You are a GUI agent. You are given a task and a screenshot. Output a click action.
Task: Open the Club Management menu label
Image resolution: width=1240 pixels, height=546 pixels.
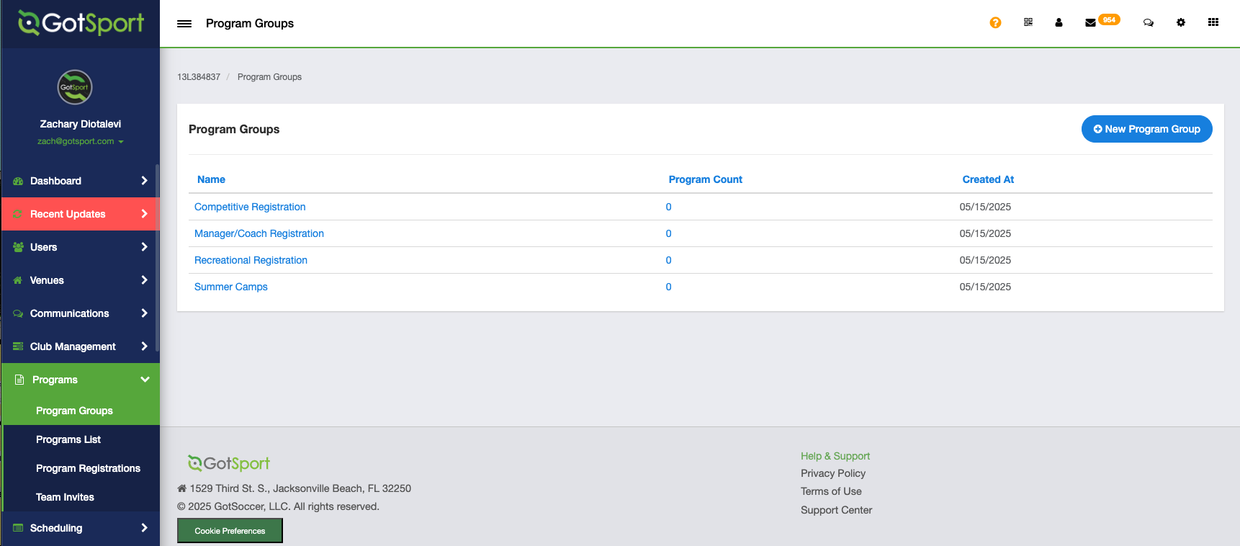[x=73, y=346]
